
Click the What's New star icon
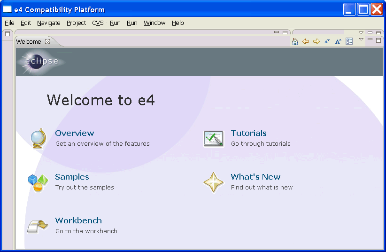[214, 182]
